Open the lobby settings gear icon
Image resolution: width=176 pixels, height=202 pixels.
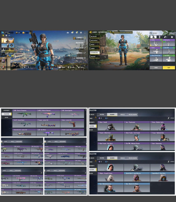coord(81,33)
